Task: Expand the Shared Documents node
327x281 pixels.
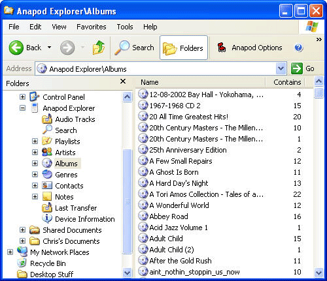Action: click(22, 229)
